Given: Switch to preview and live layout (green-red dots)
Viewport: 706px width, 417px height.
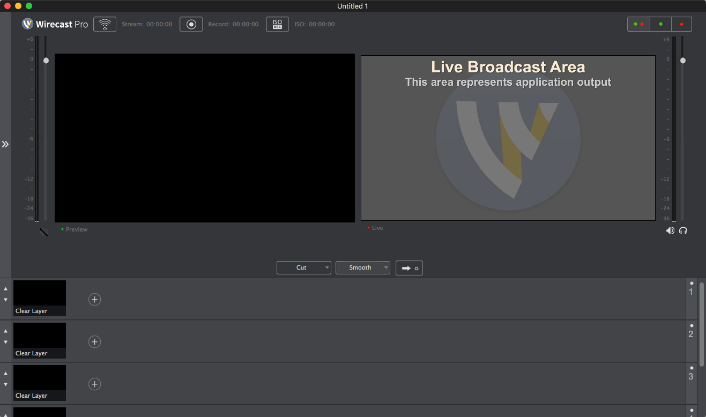Looking at the screenshot, I should (638, 24).
